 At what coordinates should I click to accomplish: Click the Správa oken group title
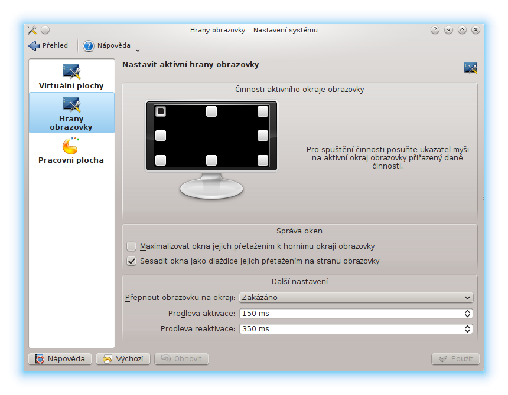(299, 231)
